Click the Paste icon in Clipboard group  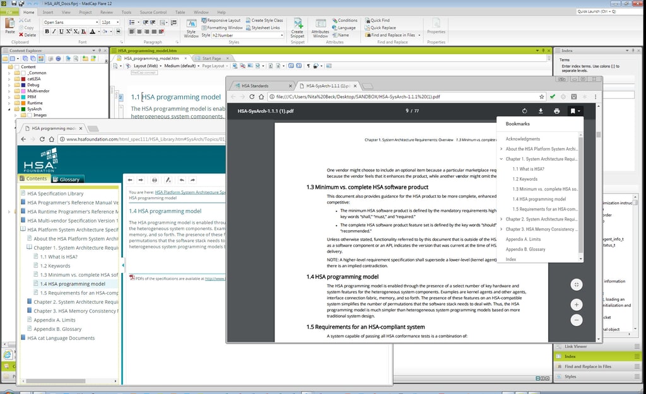(9, 25)
